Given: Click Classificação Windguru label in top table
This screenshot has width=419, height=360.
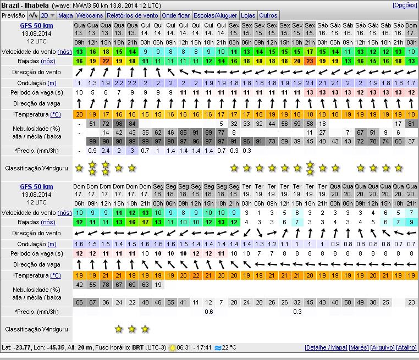Looking at the screenshot, I should (x=37, y=168).
